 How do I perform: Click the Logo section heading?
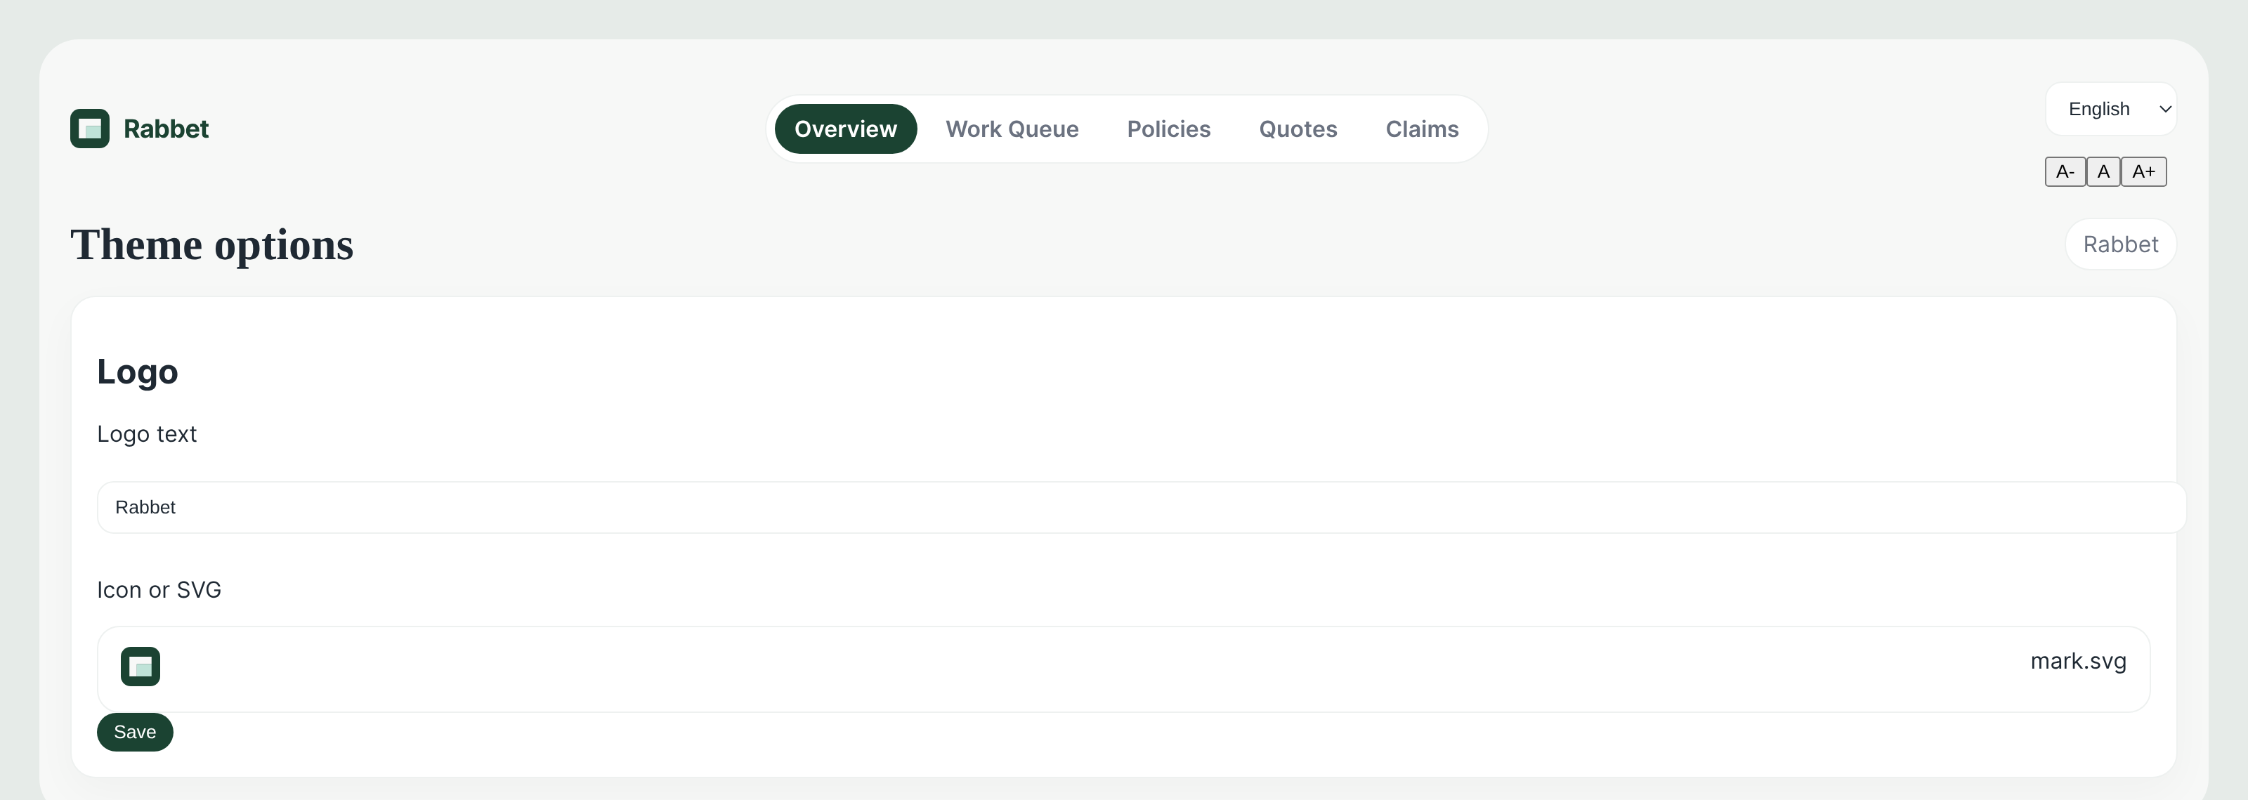[137, 372]
